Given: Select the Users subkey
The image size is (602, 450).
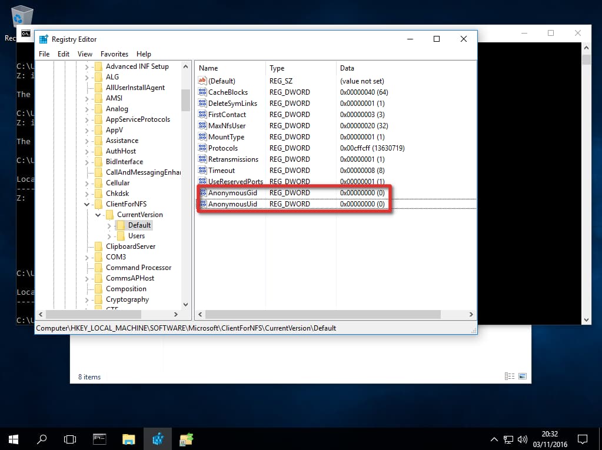Looking at the screenshot, I should coord(136,235).
